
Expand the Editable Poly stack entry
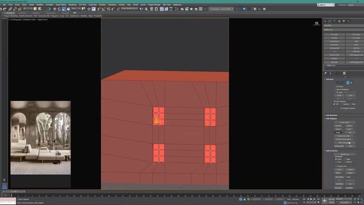point(325,65)
